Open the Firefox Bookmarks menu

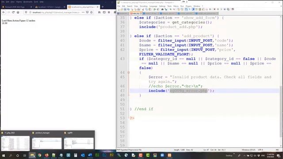click(28, 2)
